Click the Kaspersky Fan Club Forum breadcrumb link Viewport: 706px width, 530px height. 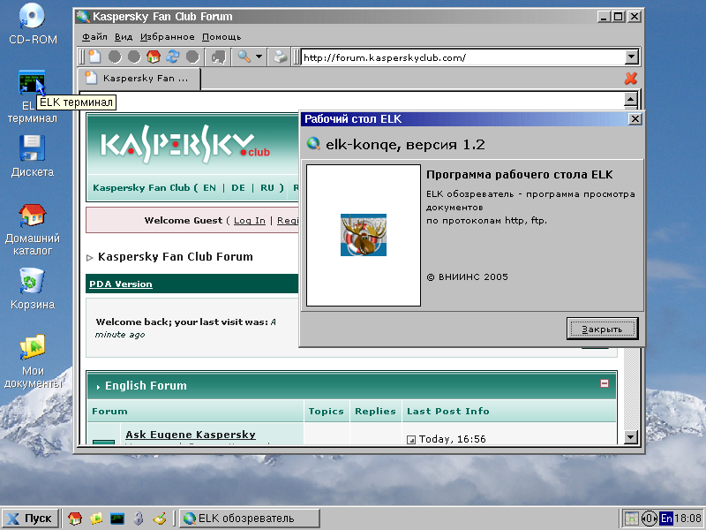tap(175, 257)
